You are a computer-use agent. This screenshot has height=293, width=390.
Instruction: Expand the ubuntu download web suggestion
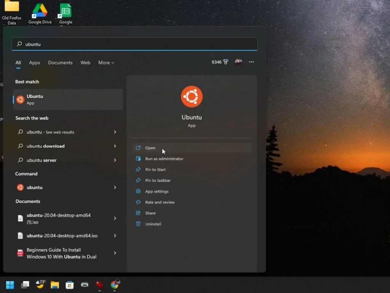coord(48,146)
